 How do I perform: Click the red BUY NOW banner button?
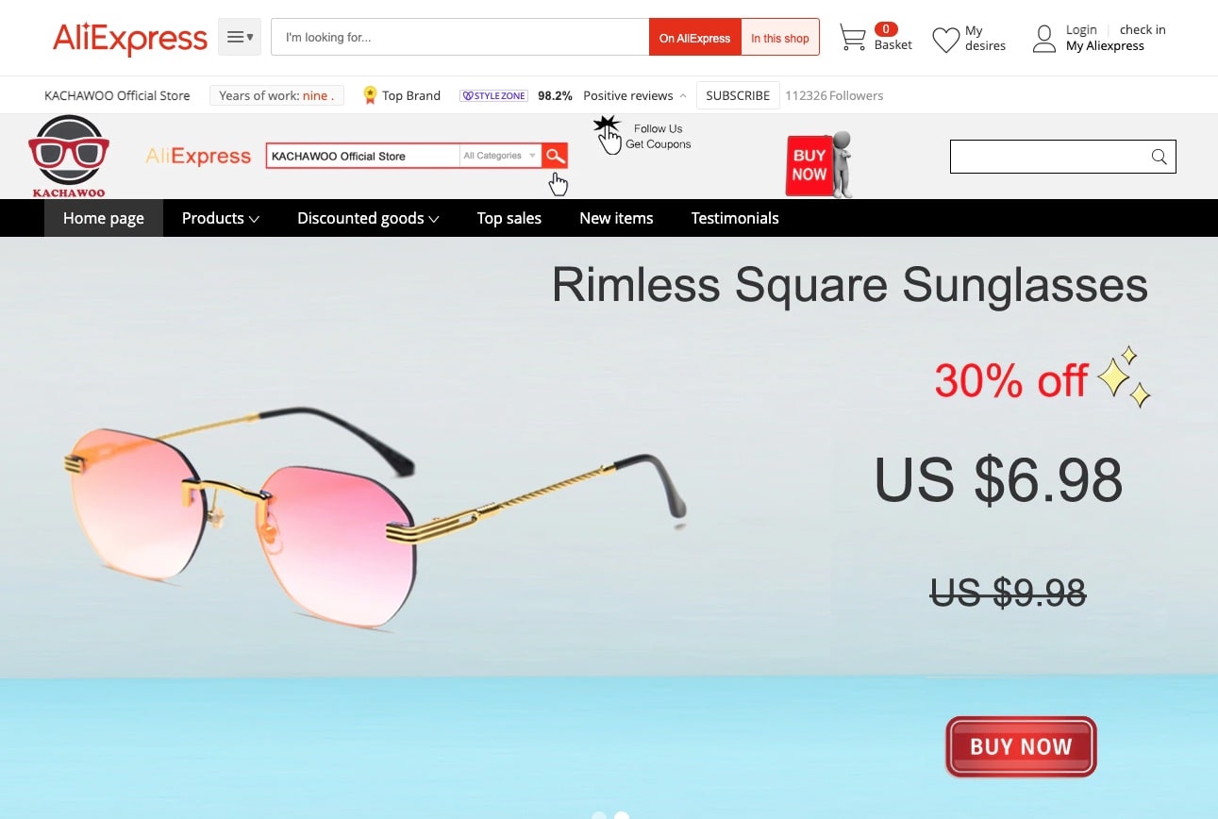point(1021,746)
